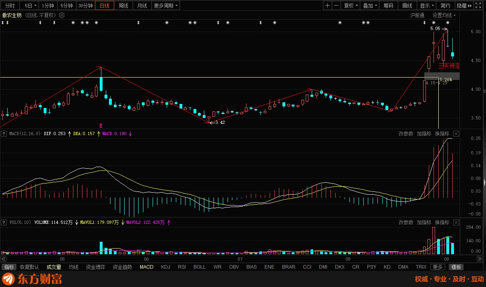Select OBV indicator
Screen dimensions: 486x287
click(234, 267)
